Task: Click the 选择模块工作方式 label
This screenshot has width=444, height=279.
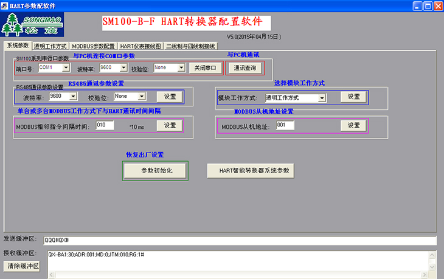Action: (299, 83)
